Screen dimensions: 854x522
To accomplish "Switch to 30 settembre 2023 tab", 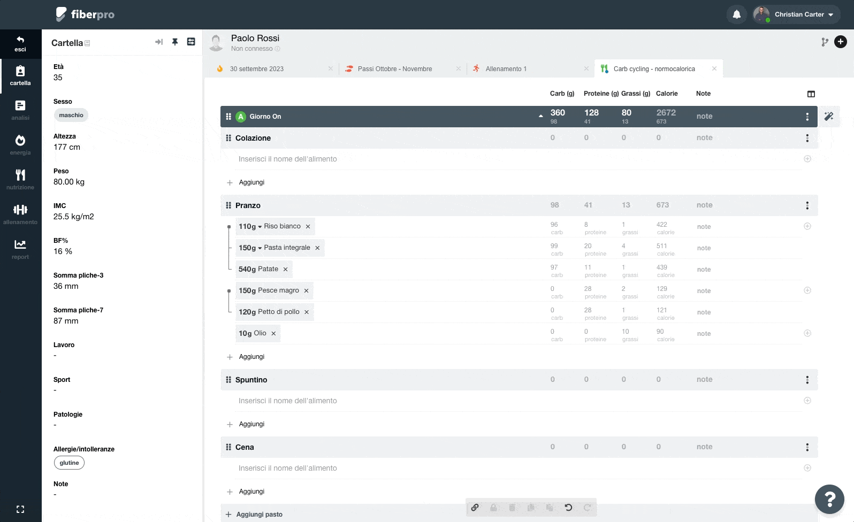I will pos(257,69).
